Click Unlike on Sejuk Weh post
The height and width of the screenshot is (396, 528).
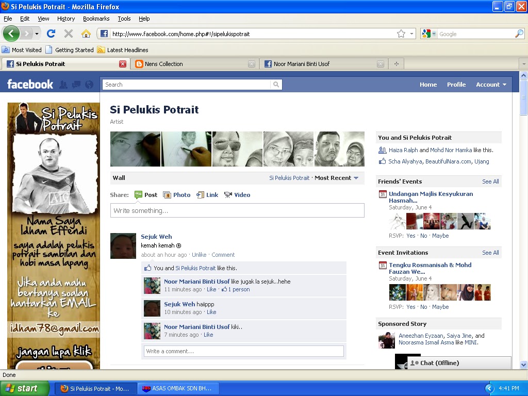[199, 255]
